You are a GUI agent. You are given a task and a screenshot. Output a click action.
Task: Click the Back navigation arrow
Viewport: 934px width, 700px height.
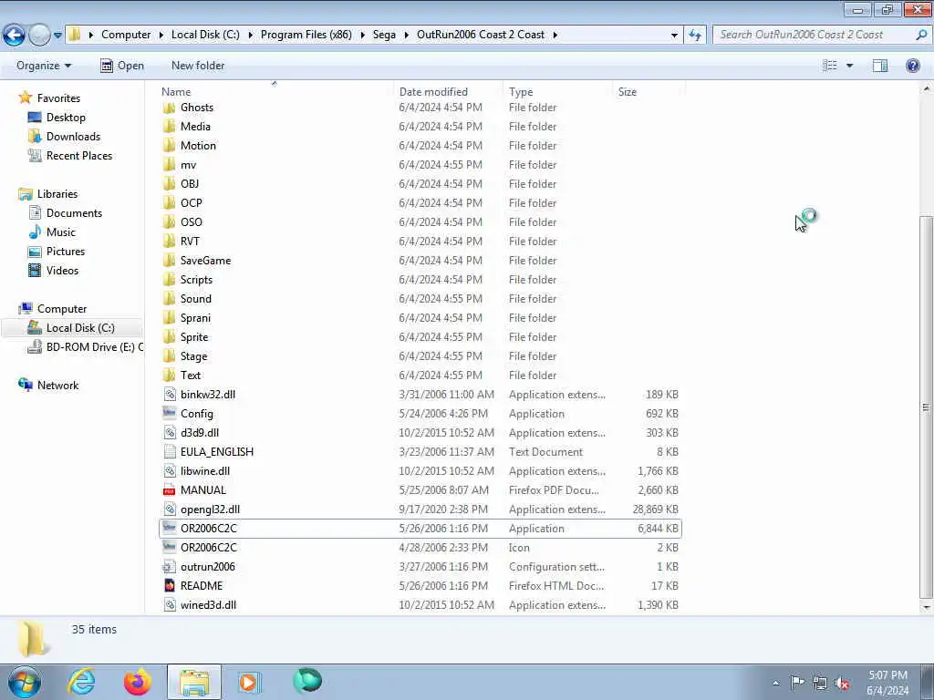pyautogui.click(x=15, y=36)
